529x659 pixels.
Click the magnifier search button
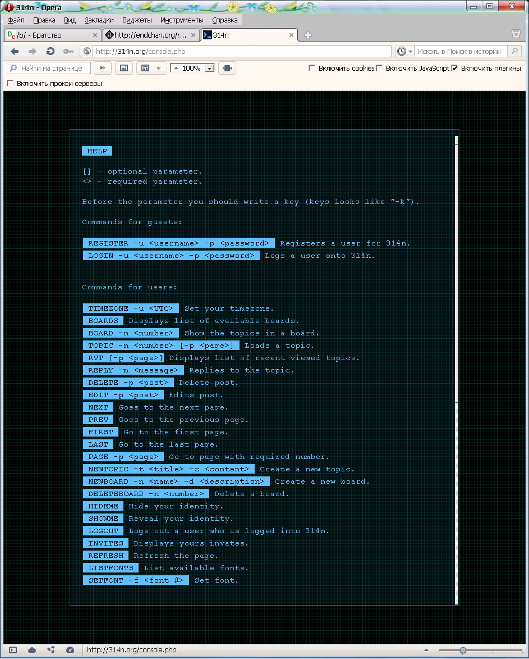point(514,51)
